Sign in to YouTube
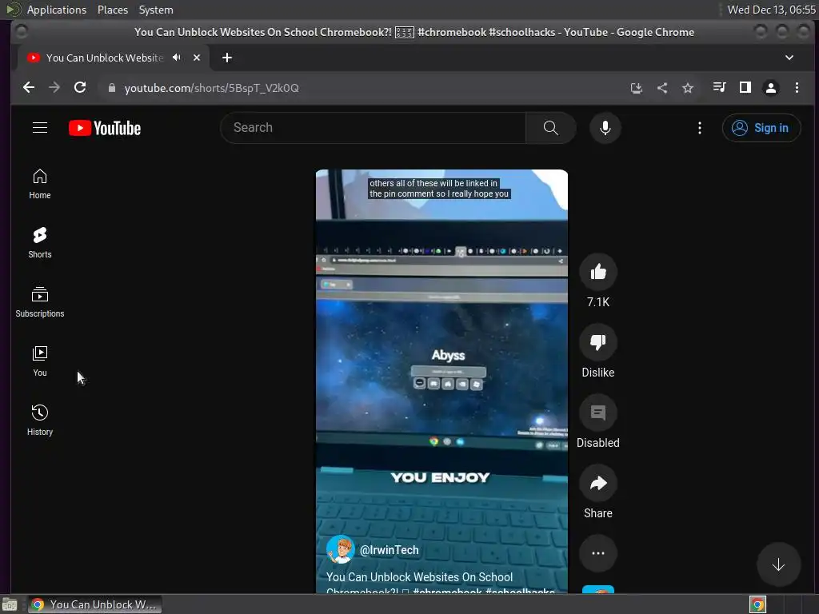The height and width of the screenshot is (614, 819). point(761,128)
